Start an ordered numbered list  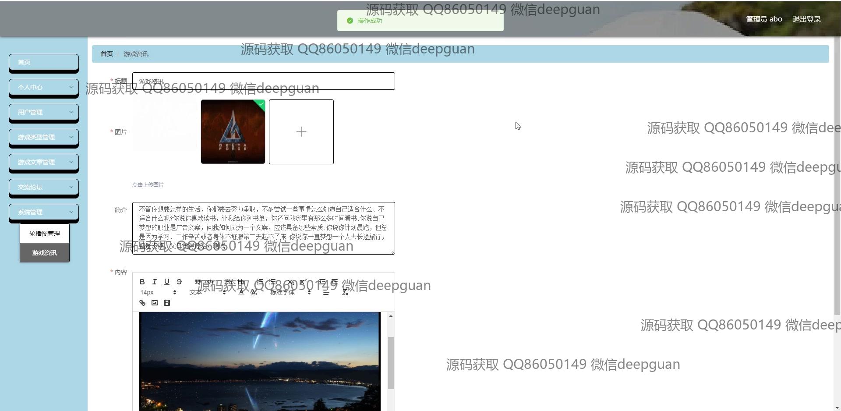[x=260, y=282]
